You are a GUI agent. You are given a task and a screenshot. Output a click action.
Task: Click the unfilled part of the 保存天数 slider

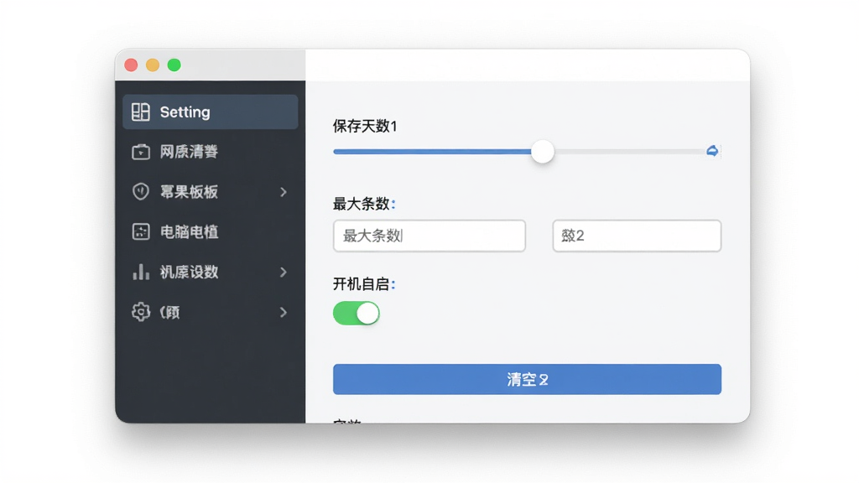pyautogui.click(x=630, y=152)
